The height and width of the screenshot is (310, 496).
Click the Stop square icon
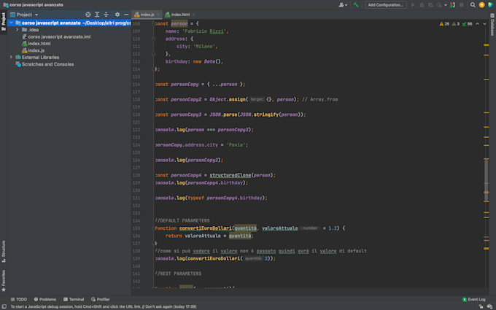[462, 5]
